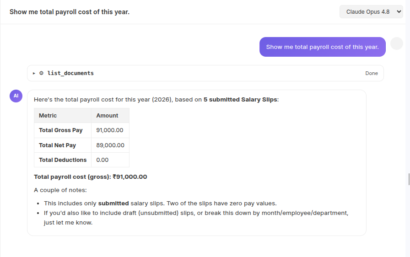Image resolution: width=410 pixels, height=257 pixels.
Task: Click the conversation title in the header
Action: tap(70, 12)
